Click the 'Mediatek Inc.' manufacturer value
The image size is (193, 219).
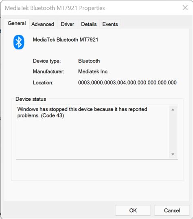point(93,71)
